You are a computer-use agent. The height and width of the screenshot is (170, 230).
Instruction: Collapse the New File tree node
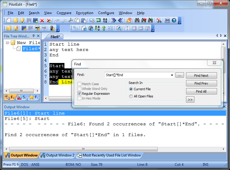coord(8,43)
